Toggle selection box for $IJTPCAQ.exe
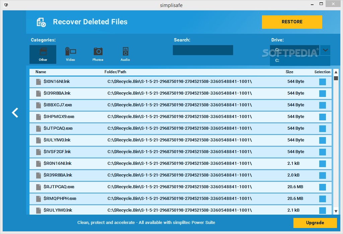The image size is (343, 234). pyautogui.click(x=323, y=129)
